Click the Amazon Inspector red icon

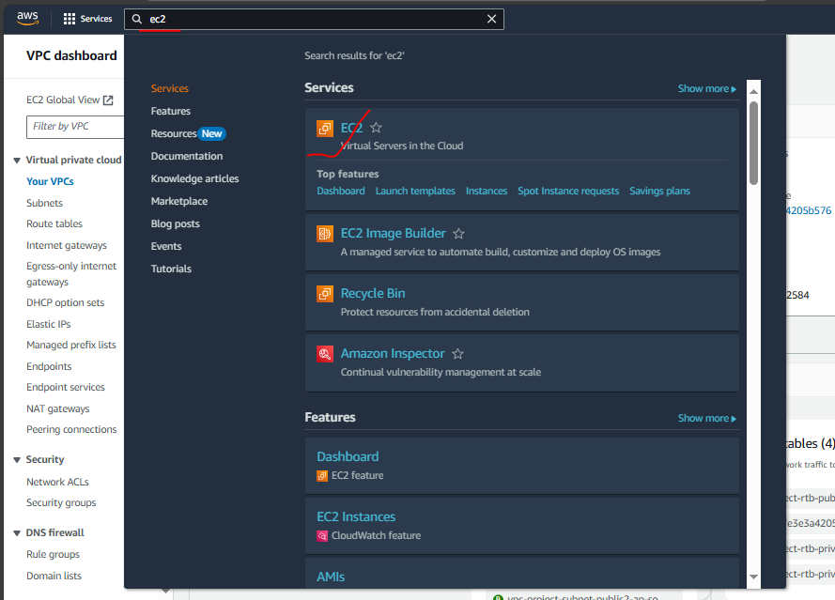(325, 354)
